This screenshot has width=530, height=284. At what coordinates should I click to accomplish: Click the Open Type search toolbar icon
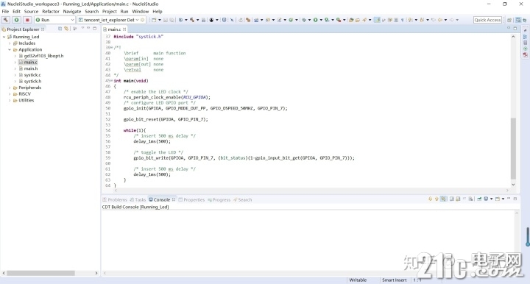[352, 20]
